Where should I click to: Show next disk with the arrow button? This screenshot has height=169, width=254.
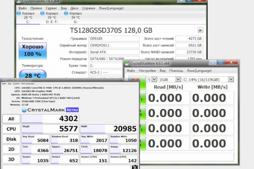(200, 30)
